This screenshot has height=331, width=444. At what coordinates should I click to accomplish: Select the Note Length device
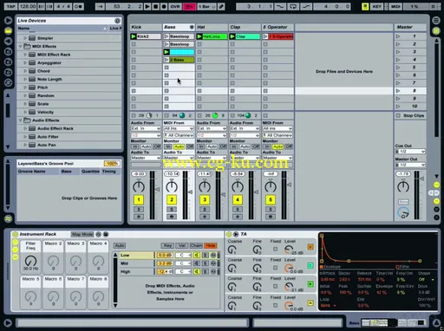point(49,79)
